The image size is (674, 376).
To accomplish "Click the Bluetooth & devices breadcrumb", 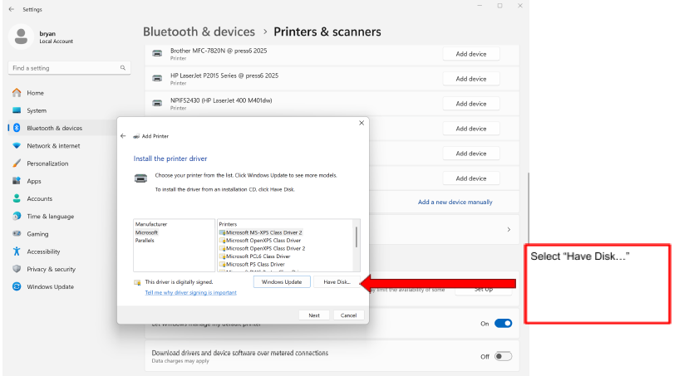I will click(199, 32).
